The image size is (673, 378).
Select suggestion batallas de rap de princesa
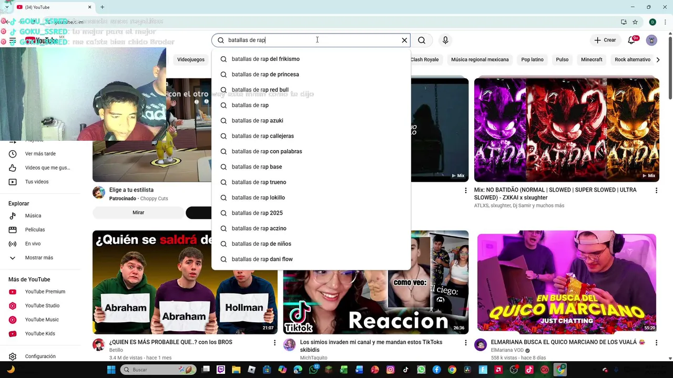311,75
